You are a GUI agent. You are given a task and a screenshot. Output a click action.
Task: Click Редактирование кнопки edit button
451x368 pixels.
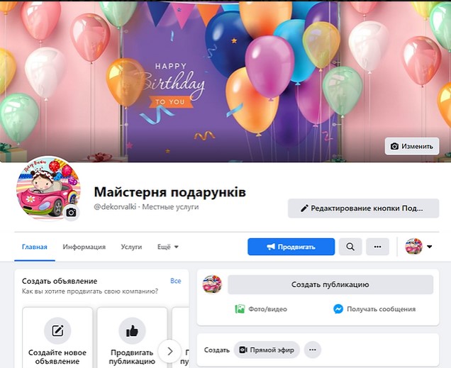[363, 208]
